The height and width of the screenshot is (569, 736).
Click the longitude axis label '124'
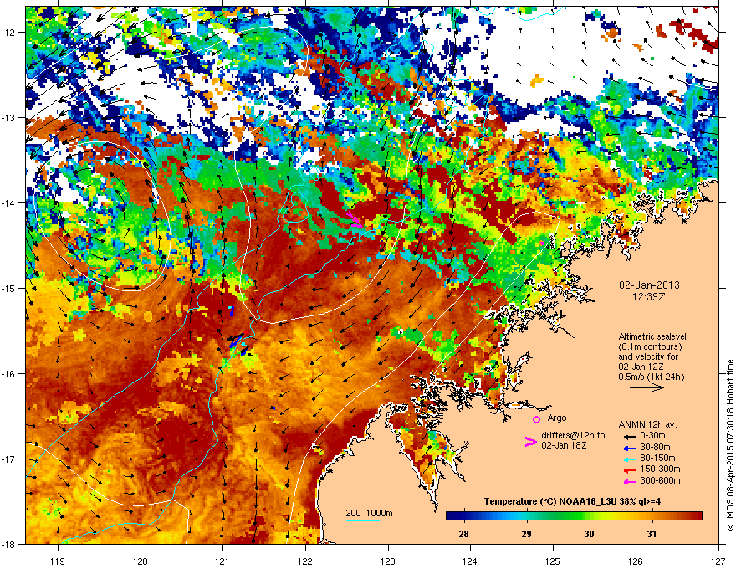pyautogui.click(x=470, y=561)
